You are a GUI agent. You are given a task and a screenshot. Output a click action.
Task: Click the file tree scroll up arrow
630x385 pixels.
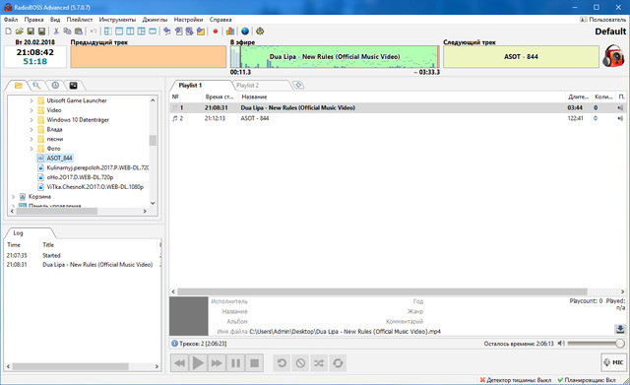pyautogui.click(x=153, y=100)
